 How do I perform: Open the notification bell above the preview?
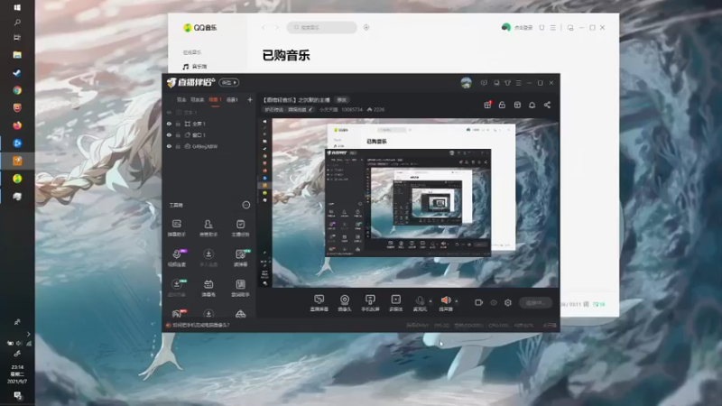click(532, 105)
